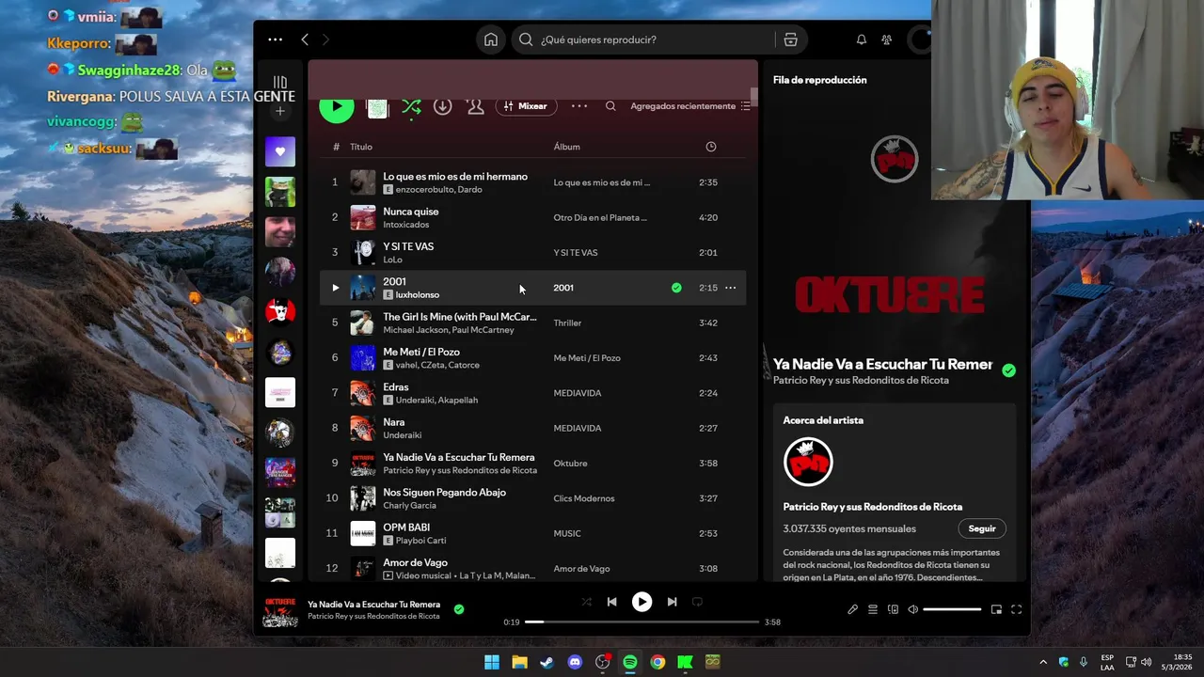Open the artist Charly García

click(409, 506)
